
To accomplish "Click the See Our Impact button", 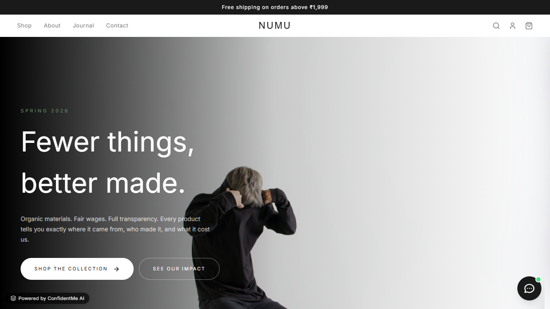I will point(179,269).
